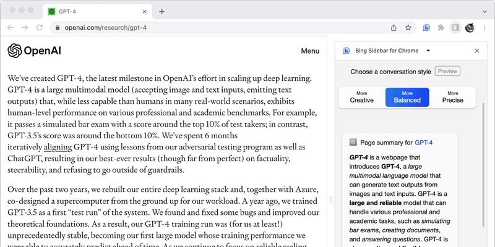Toggle the Chrome side panel icon

(x=455, y=28)
